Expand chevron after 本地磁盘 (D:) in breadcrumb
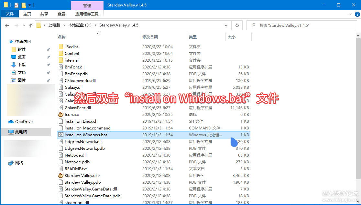Image resolution: width=361 pixels, height=205 pixels. [95, 25]
